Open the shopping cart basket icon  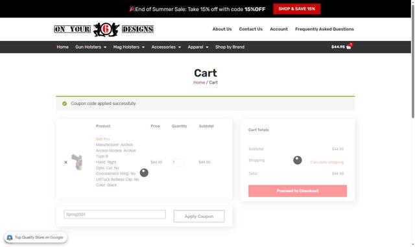(349, 47)
